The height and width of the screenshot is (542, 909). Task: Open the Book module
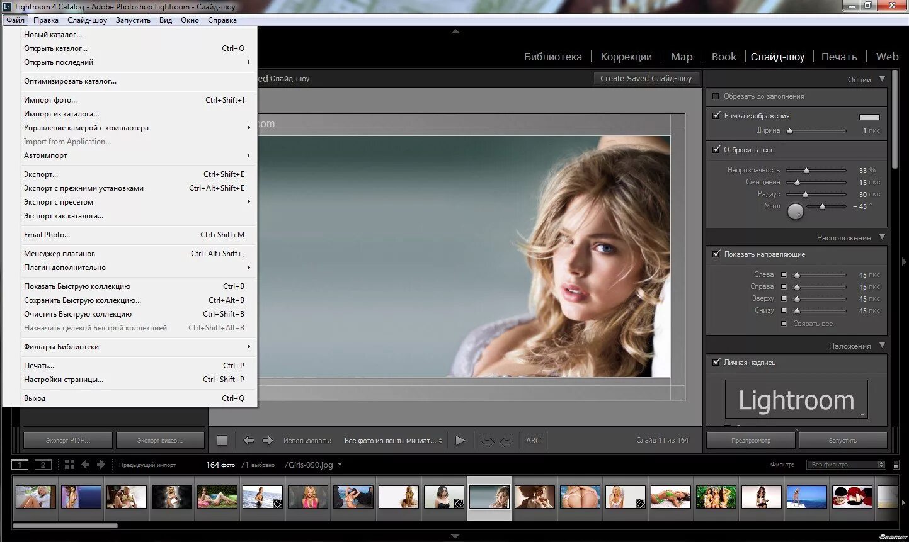point(724,57)
